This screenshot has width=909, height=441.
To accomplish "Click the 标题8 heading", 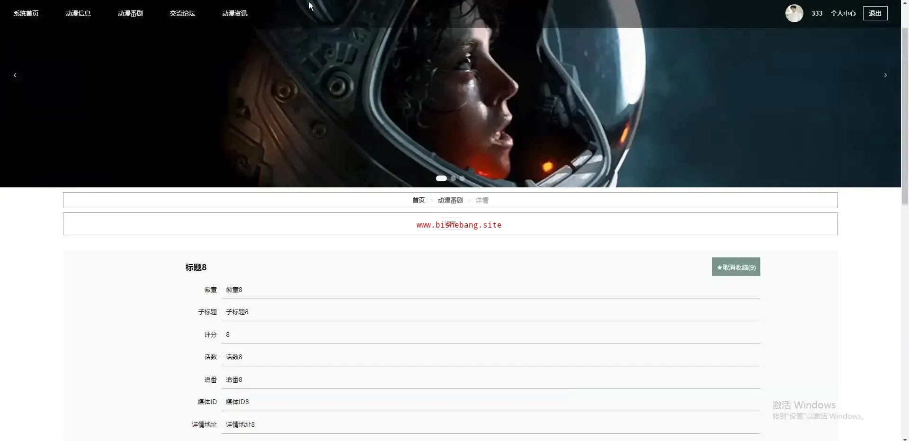I will (196, 267).
